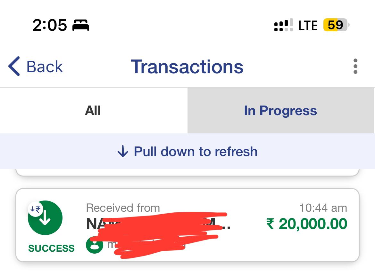Screen dimensions: 375x276
Task: Tap the Back chevron arrow
Action: pyautogui.click(x=14, y=66)
